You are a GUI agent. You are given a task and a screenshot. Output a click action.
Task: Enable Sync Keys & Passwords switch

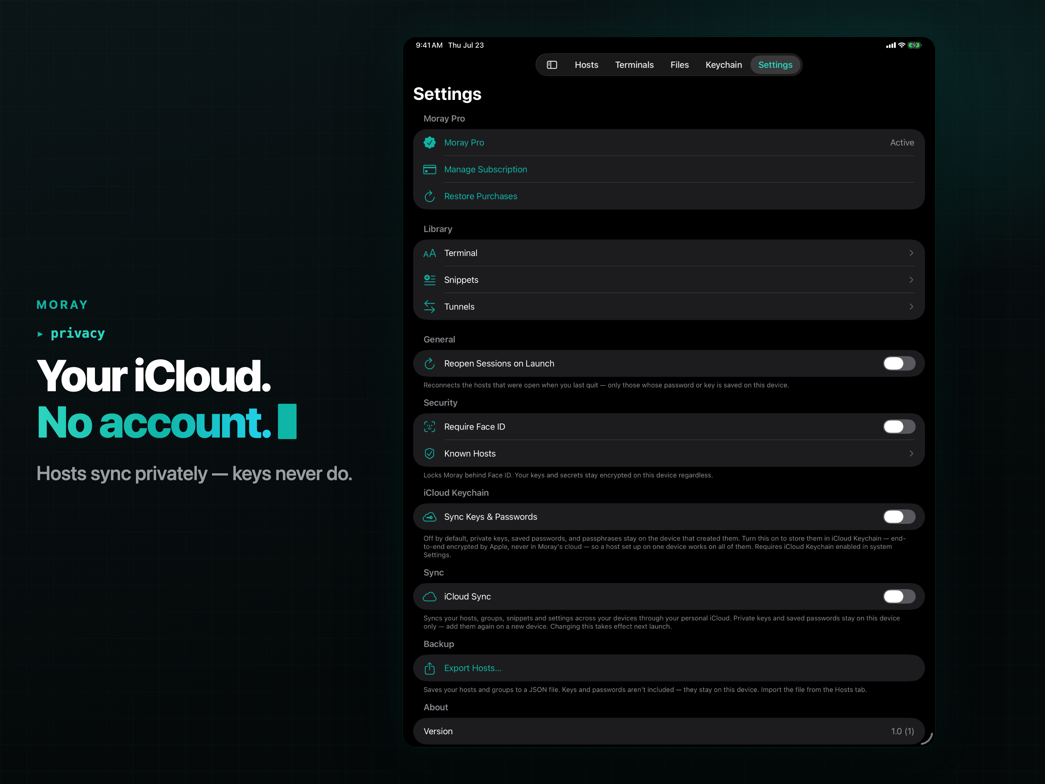899,517
